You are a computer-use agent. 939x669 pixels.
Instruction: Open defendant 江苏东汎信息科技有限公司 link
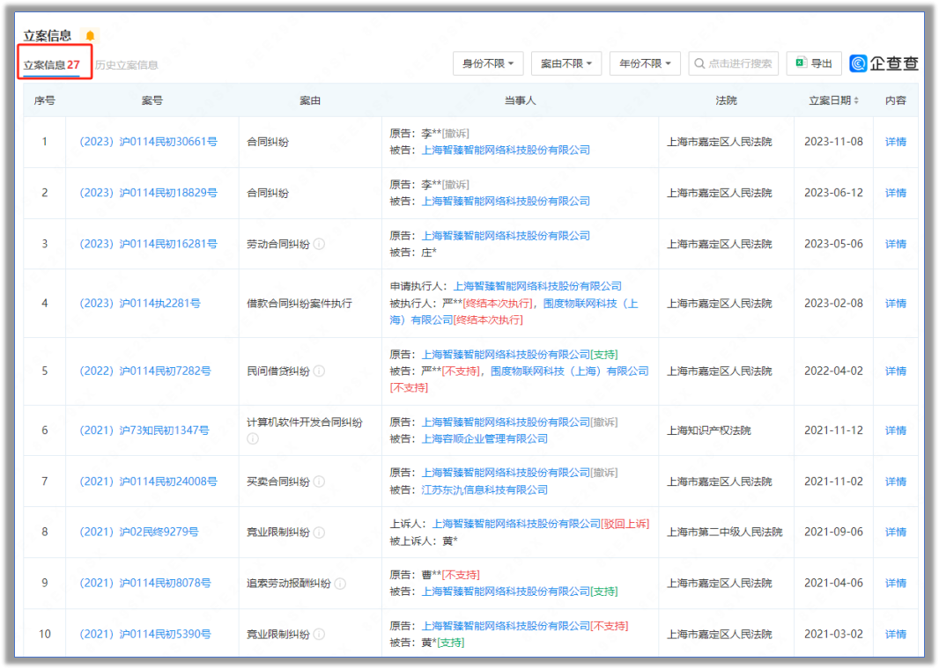click(x=484, y=489)
